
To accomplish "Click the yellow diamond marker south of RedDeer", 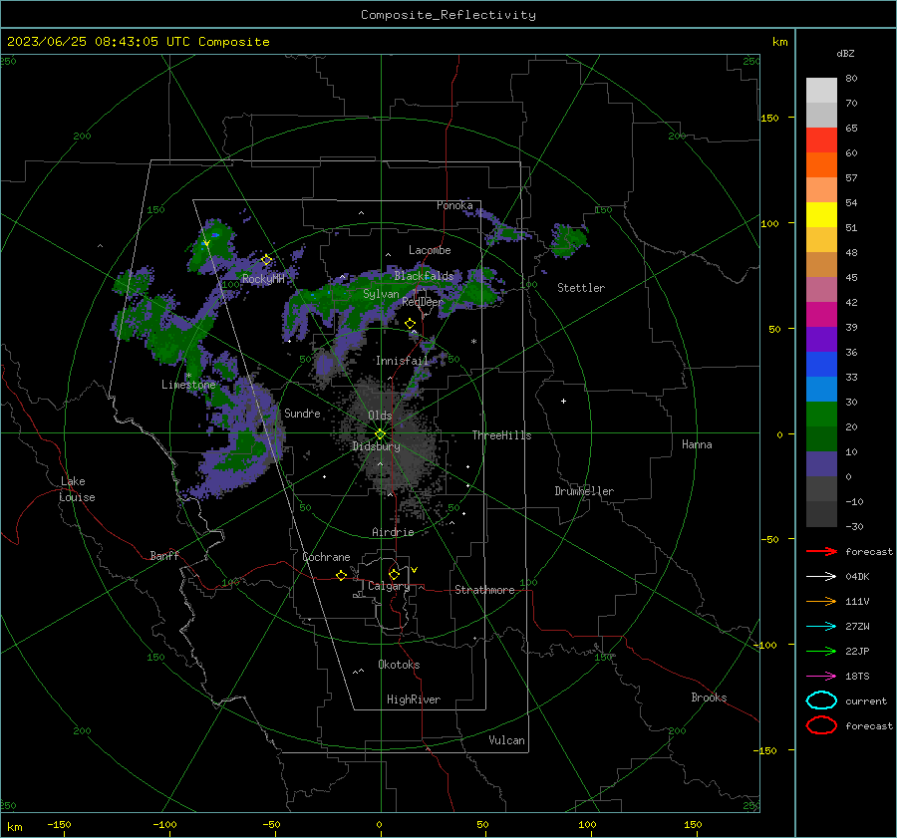I will (x=410, y=324).
